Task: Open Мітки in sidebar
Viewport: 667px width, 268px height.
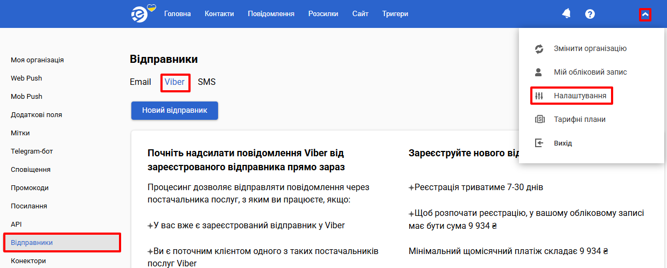Action: [x=20, y=133]
